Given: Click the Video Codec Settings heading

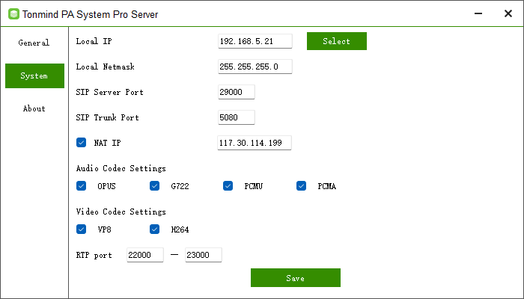Looking at the screenshot, I should tap(121, 212).
